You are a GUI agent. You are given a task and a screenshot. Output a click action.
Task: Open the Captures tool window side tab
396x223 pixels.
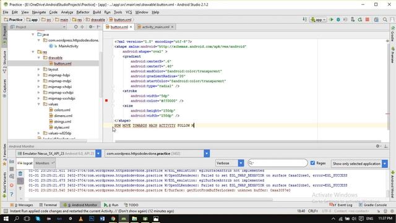pyautogui.click(x=4, y=88)
